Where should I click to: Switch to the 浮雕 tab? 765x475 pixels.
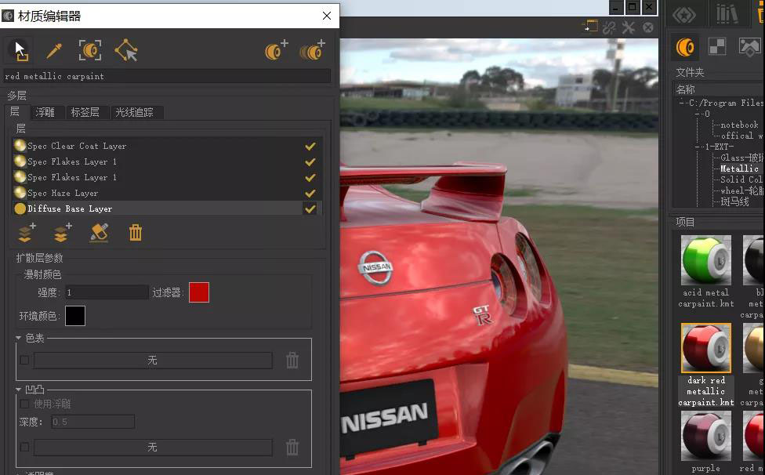coord(45,113)
